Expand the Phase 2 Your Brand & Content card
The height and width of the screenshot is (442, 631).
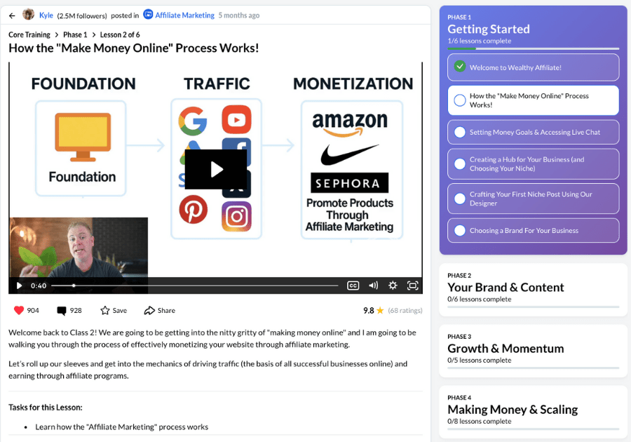(533, 288)
